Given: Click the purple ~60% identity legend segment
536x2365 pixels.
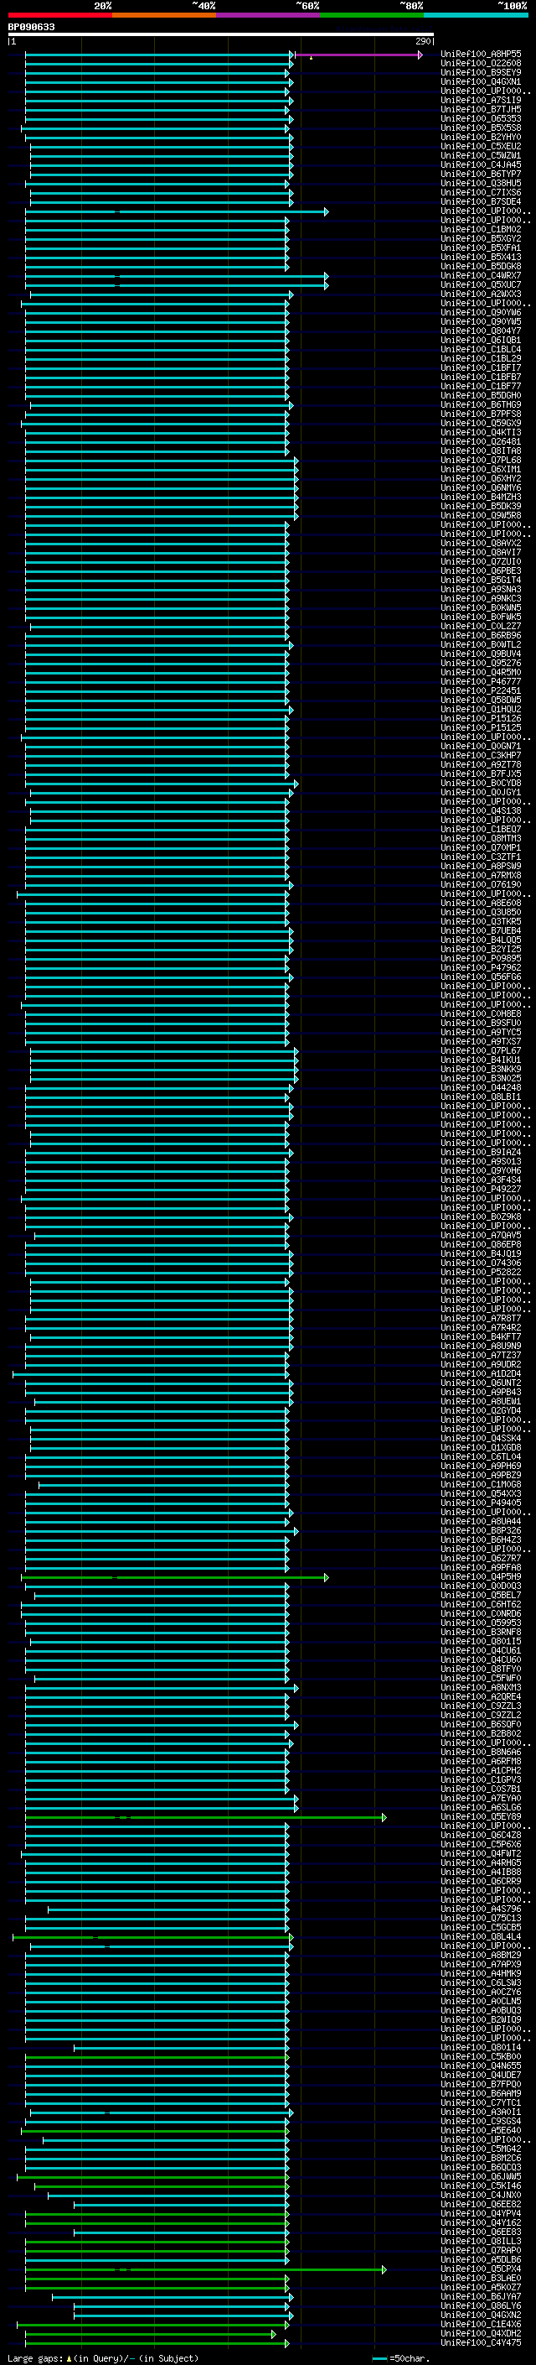Looking at the screenshot, I should pyautogui.click(x=267, y=15).
